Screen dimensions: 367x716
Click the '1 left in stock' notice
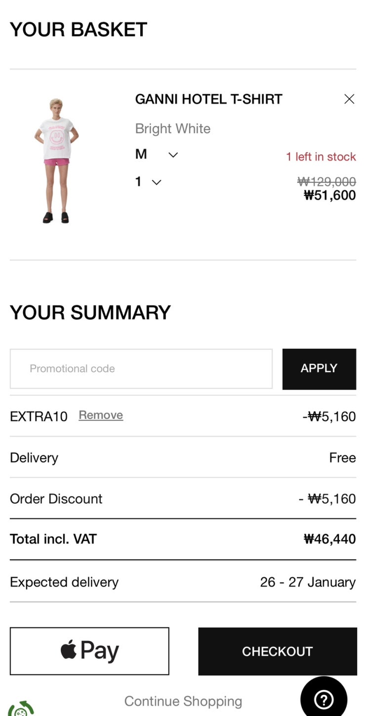click(x=321, y=157)
